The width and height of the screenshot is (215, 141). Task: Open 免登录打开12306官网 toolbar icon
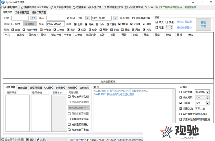[x=22, y=7]
